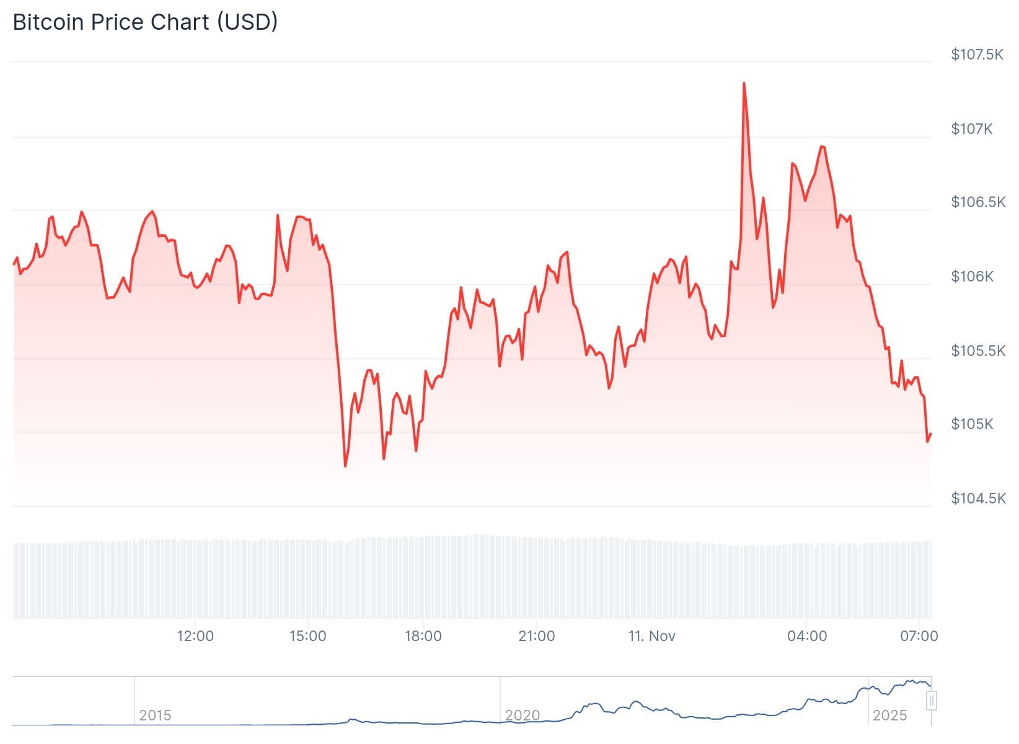Click the $107K price axis label
This screenshot has width=1019, height=744.
[x=972, y=129]
